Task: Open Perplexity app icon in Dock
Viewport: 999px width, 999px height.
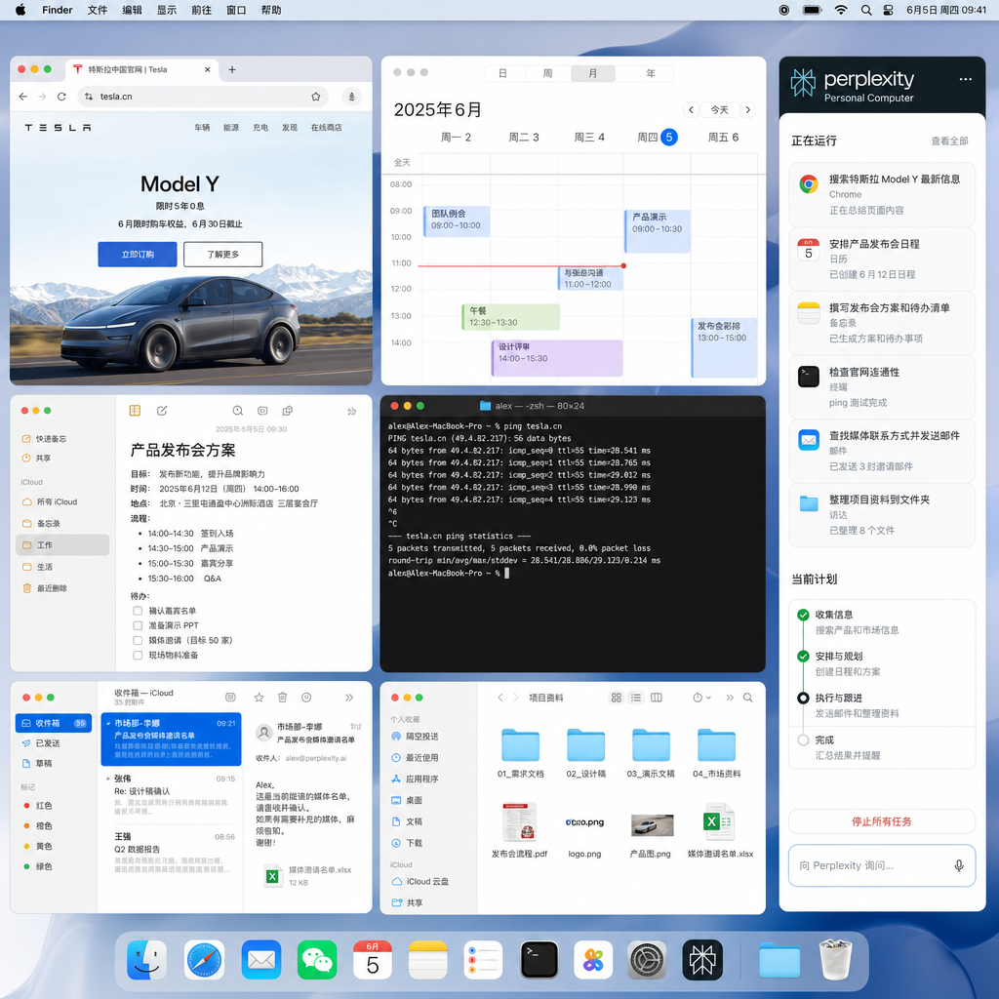Action: (x=702, y=960)
